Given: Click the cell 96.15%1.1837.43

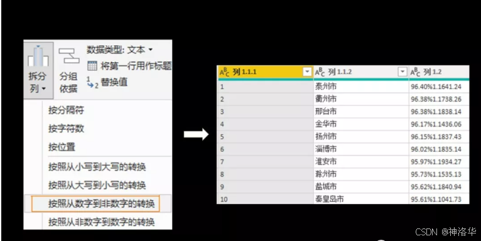Looking at the screenshot, I should click(440, 137).
